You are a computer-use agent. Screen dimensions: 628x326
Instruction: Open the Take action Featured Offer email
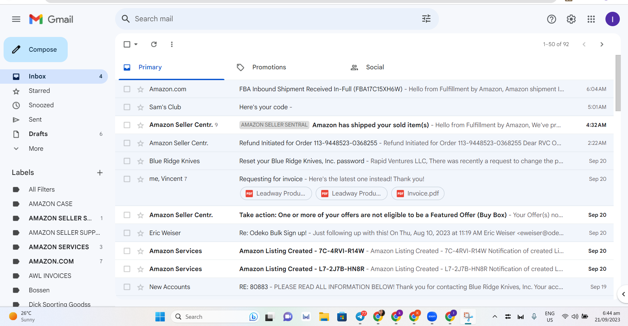point(364,215)
